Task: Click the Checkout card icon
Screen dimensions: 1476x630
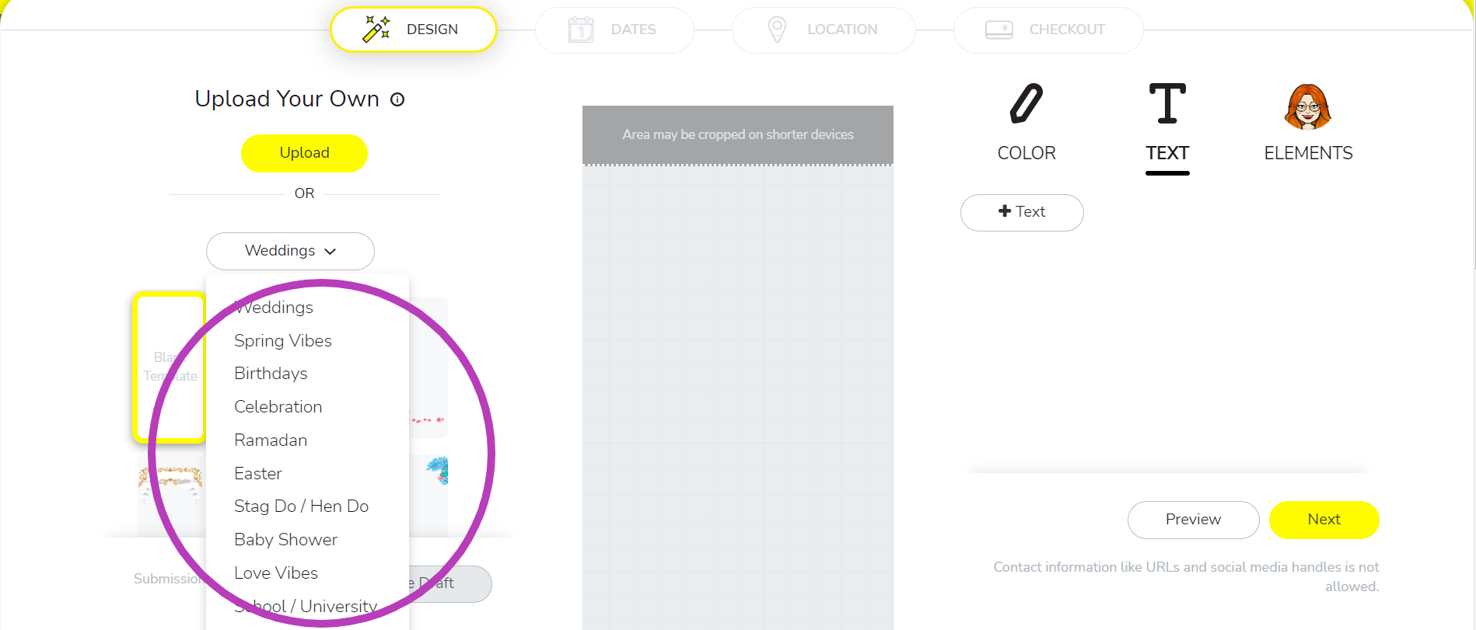Action: click(x=999, y=30)
